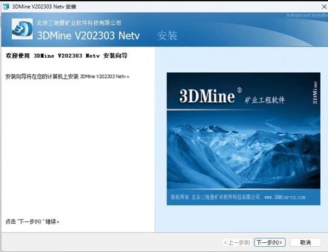The height and width of the screenshot is (252, 328).
Task: Click the instruction text 点击"下一步(N)"继续
Action: (32, 222)
